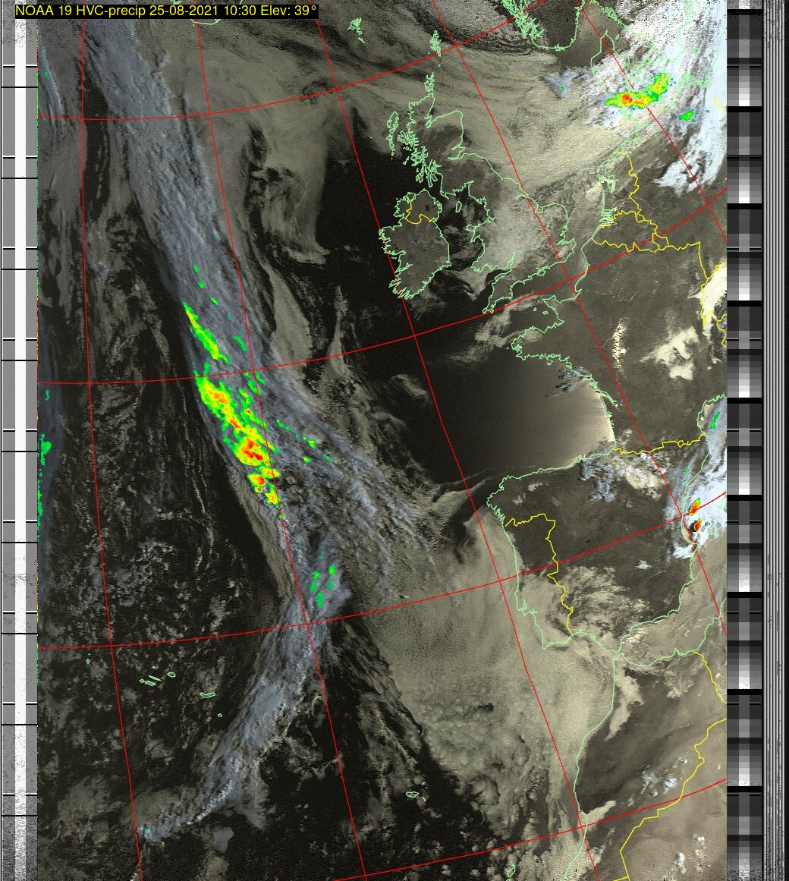The height and width of the screenshot is (881, 789).
Task: Click the green rain cells south of the main front
Action: pyautogui.click(x=324, y=583)
